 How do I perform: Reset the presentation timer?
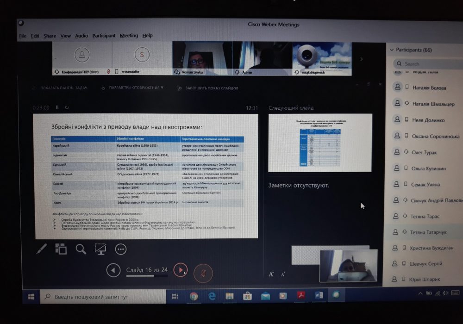pos(67,107)
